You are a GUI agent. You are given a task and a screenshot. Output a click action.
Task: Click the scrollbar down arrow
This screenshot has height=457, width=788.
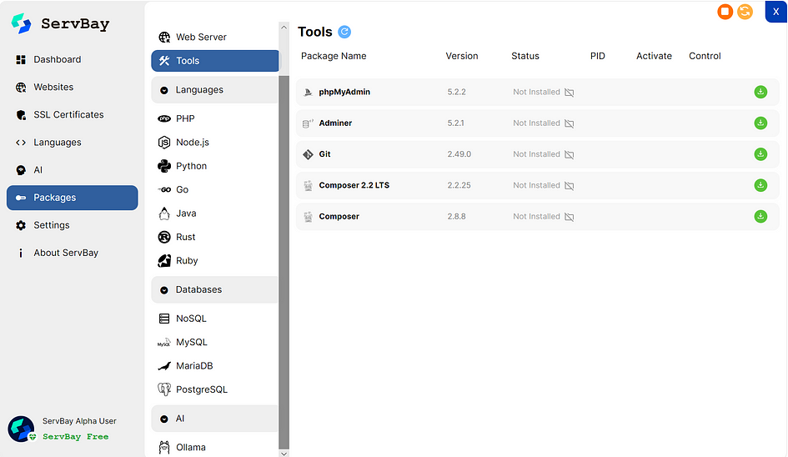pos(284,453)
